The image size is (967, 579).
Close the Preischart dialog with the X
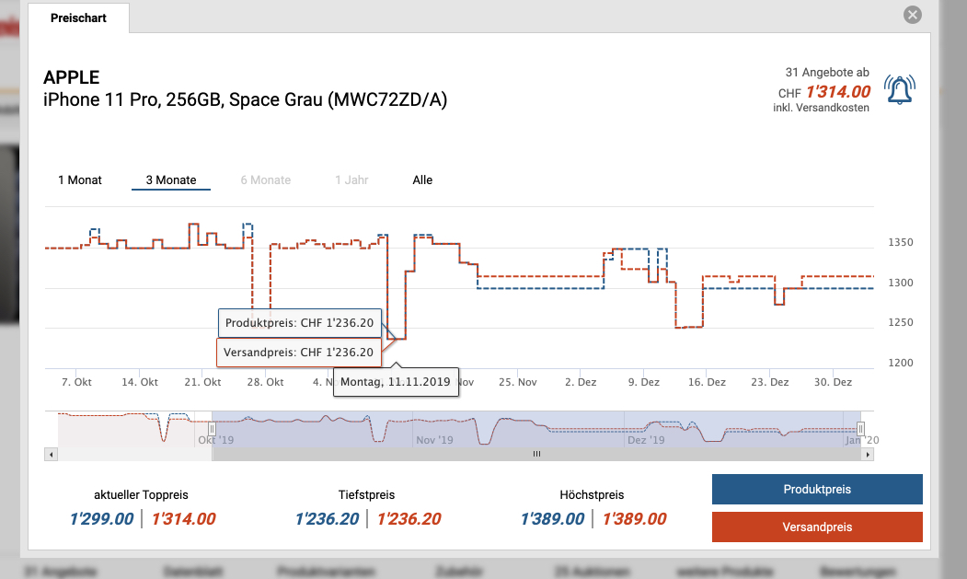coord(912,15)
